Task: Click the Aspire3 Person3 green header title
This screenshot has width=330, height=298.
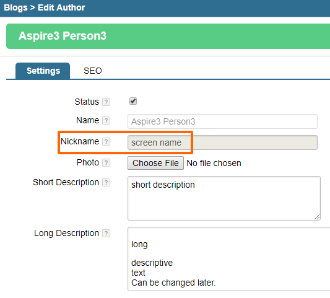Action: (x=63, y=36)
